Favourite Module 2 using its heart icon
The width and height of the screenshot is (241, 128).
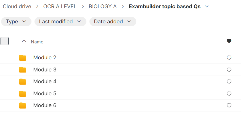pos(229,58)
